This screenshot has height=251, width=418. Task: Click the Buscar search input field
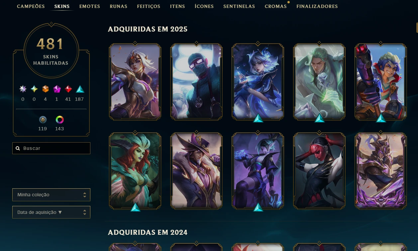pos(51,148)
